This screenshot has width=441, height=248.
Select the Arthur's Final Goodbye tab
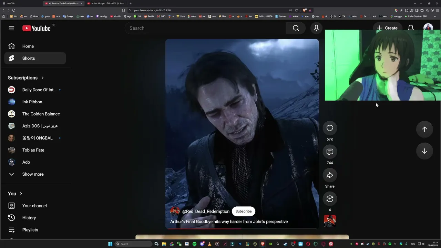64,3
